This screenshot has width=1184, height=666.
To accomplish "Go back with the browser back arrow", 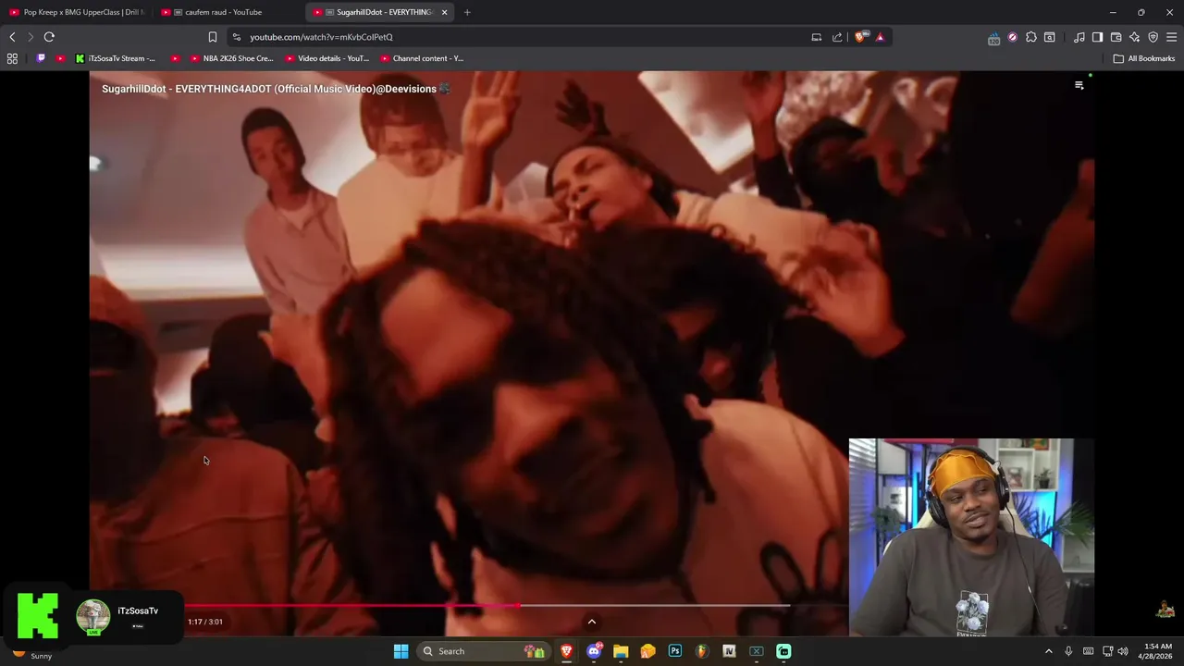I will click(12, 37).
